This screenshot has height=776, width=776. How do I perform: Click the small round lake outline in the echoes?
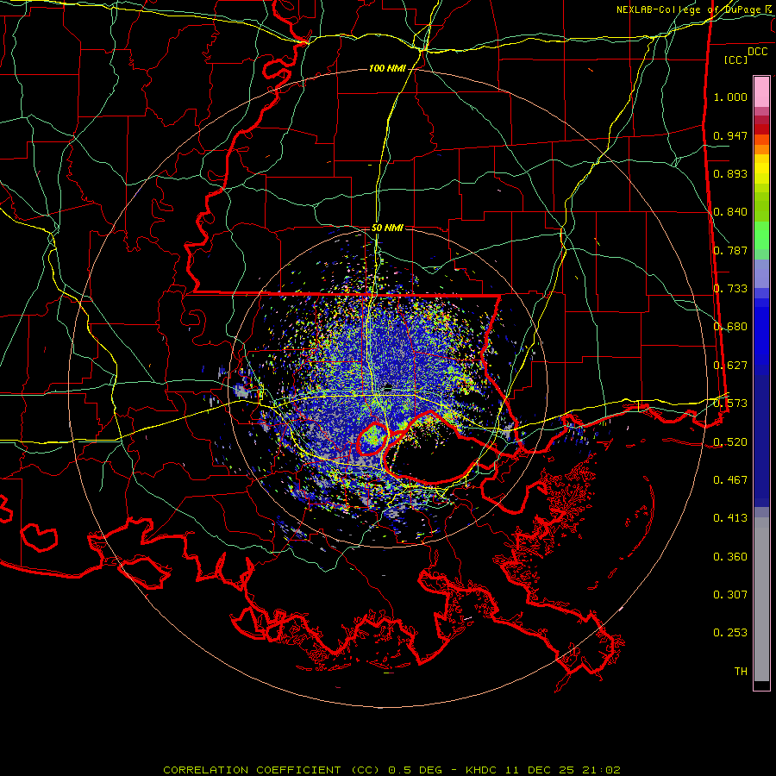pyautogui.click(x=372, y=439)
